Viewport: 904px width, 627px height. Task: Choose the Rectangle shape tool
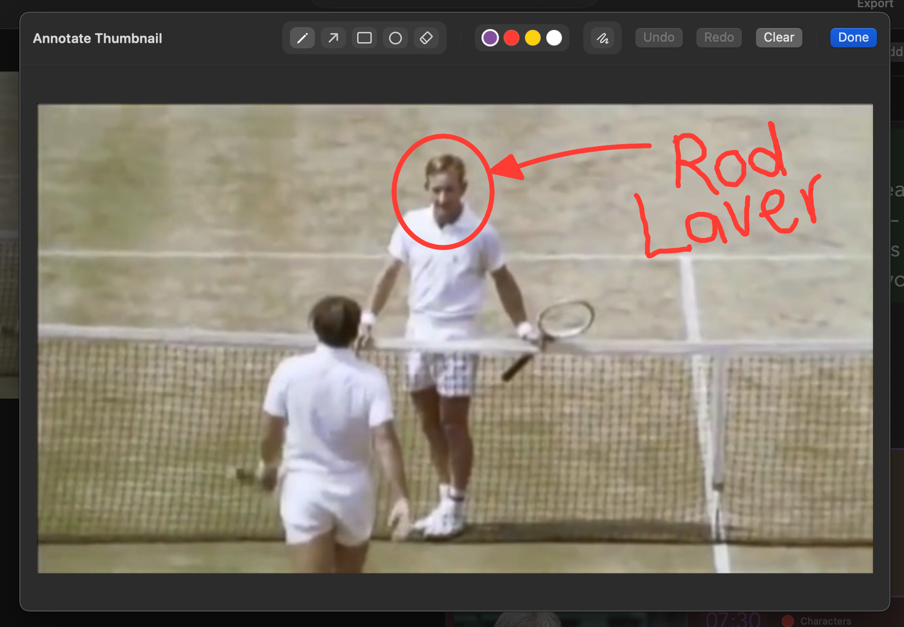point(364,38)
